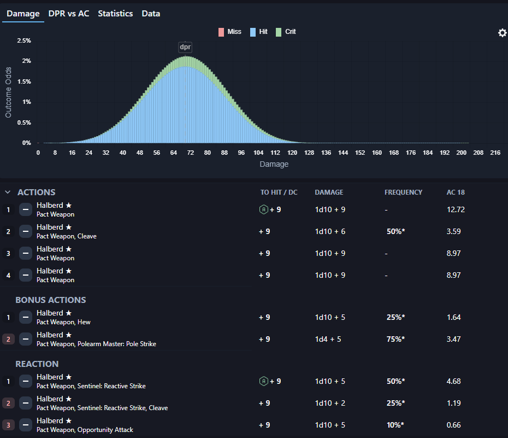Click the AC 18 column header
This screenshot has height=438, width=508.
pyautogui.click(x=456, y=192)
